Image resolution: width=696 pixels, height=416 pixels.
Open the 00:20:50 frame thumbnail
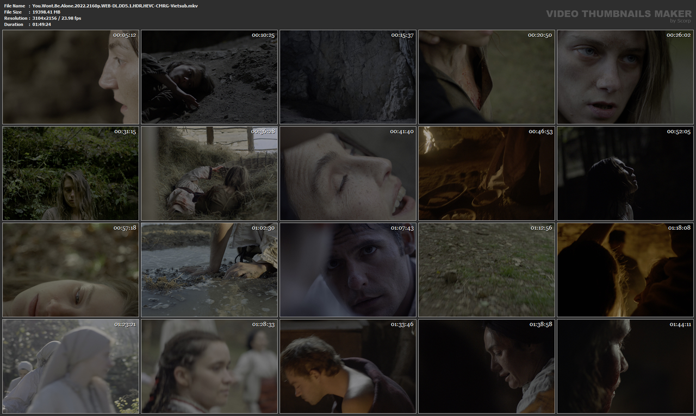pyautogui.click(x=487, y=77)
